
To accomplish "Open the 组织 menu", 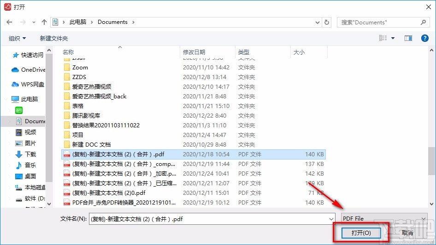I will pos(17,38).
